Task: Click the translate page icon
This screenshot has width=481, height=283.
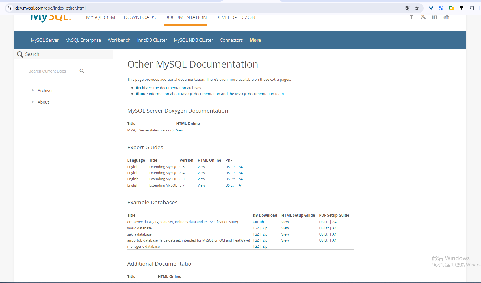Action: 408,8
